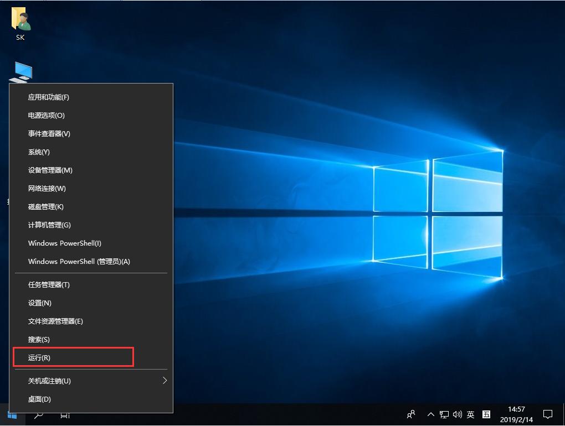
Task: Open Action Center from the tray
Action: click(x=548, y=414)
